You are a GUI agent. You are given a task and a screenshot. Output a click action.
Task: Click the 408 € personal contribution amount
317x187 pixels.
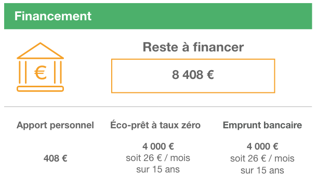coord(56,158)
